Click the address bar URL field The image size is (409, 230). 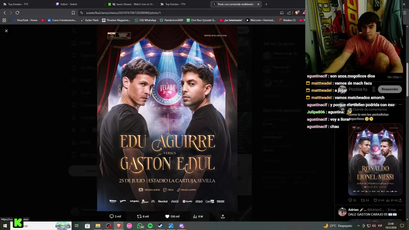(179, 13)
